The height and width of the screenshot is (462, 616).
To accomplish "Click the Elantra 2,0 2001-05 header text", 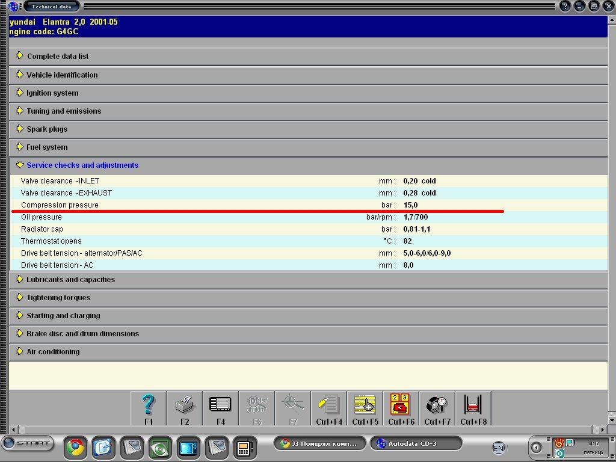I will point(80,22).
